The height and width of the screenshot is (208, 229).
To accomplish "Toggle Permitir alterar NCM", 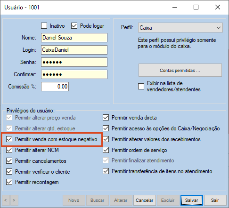I will click(x=9, y=150).
